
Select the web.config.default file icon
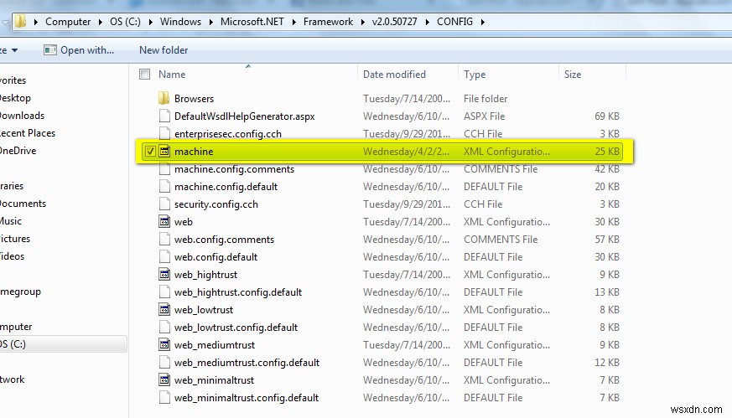164,257
